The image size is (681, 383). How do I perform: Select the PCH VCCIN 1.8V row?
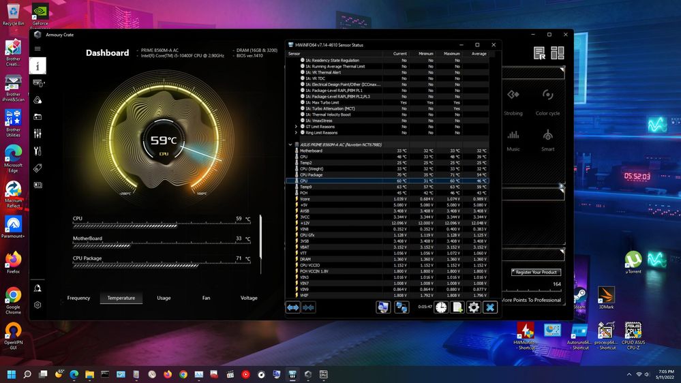(387, 271)
